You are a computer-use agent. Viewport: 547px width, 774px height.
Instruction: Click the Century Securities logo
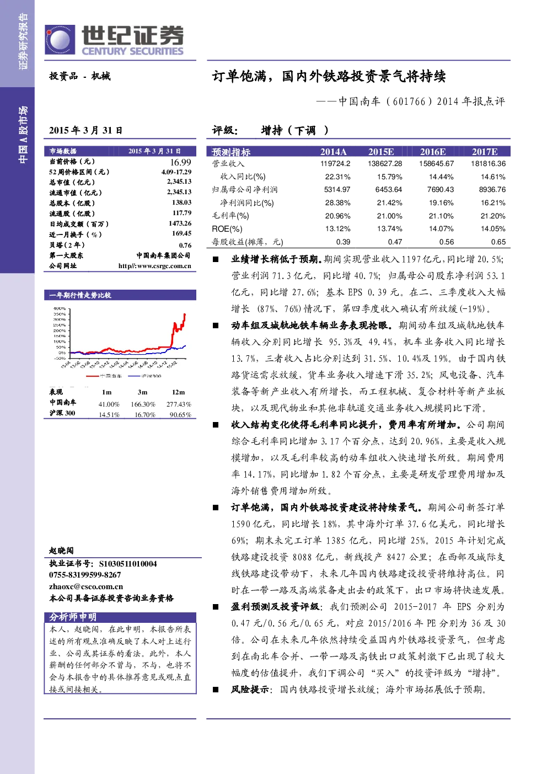114,40
